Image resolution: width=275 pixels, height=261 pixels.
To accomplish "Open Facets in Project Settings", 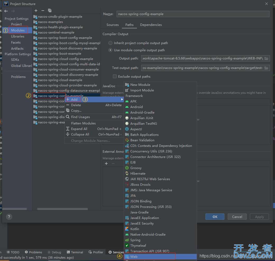I will [x=16, y=42].
